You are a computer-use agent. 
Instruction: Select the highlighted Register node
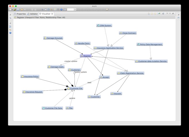click(x=86, y=56)
